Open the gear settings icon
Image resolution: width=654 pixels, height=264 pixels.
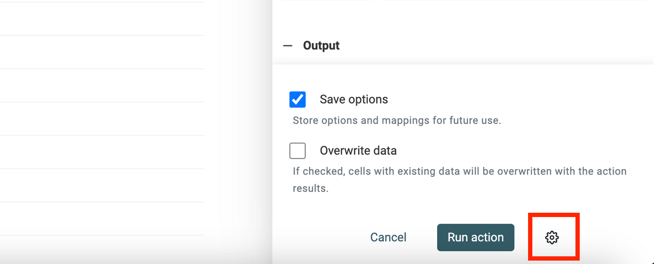point(552,237)
